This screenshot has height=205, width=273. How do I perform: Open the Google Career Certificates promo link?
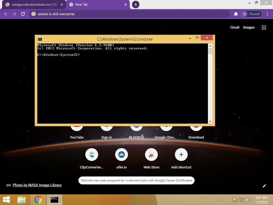point(136,180)
